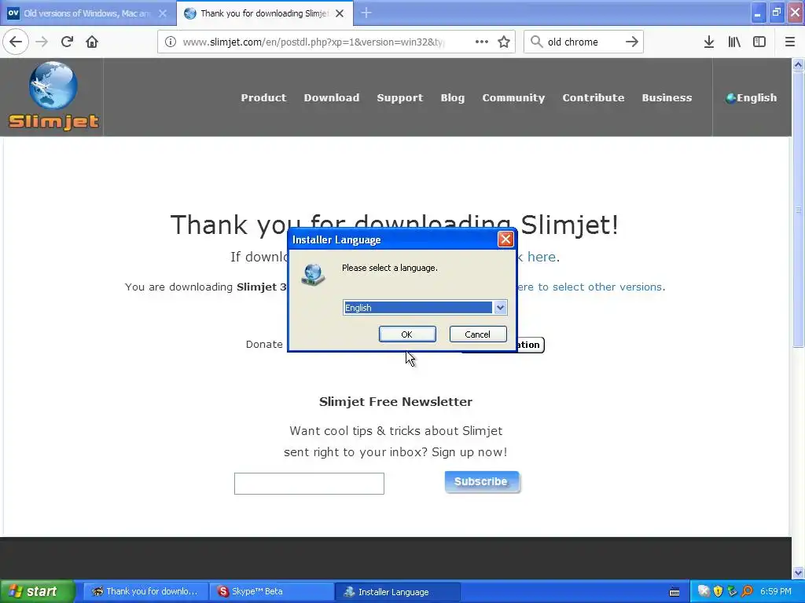Close the 'Thank you for downloading Slimjet' tab
The image size is (805, 603).
340,13
